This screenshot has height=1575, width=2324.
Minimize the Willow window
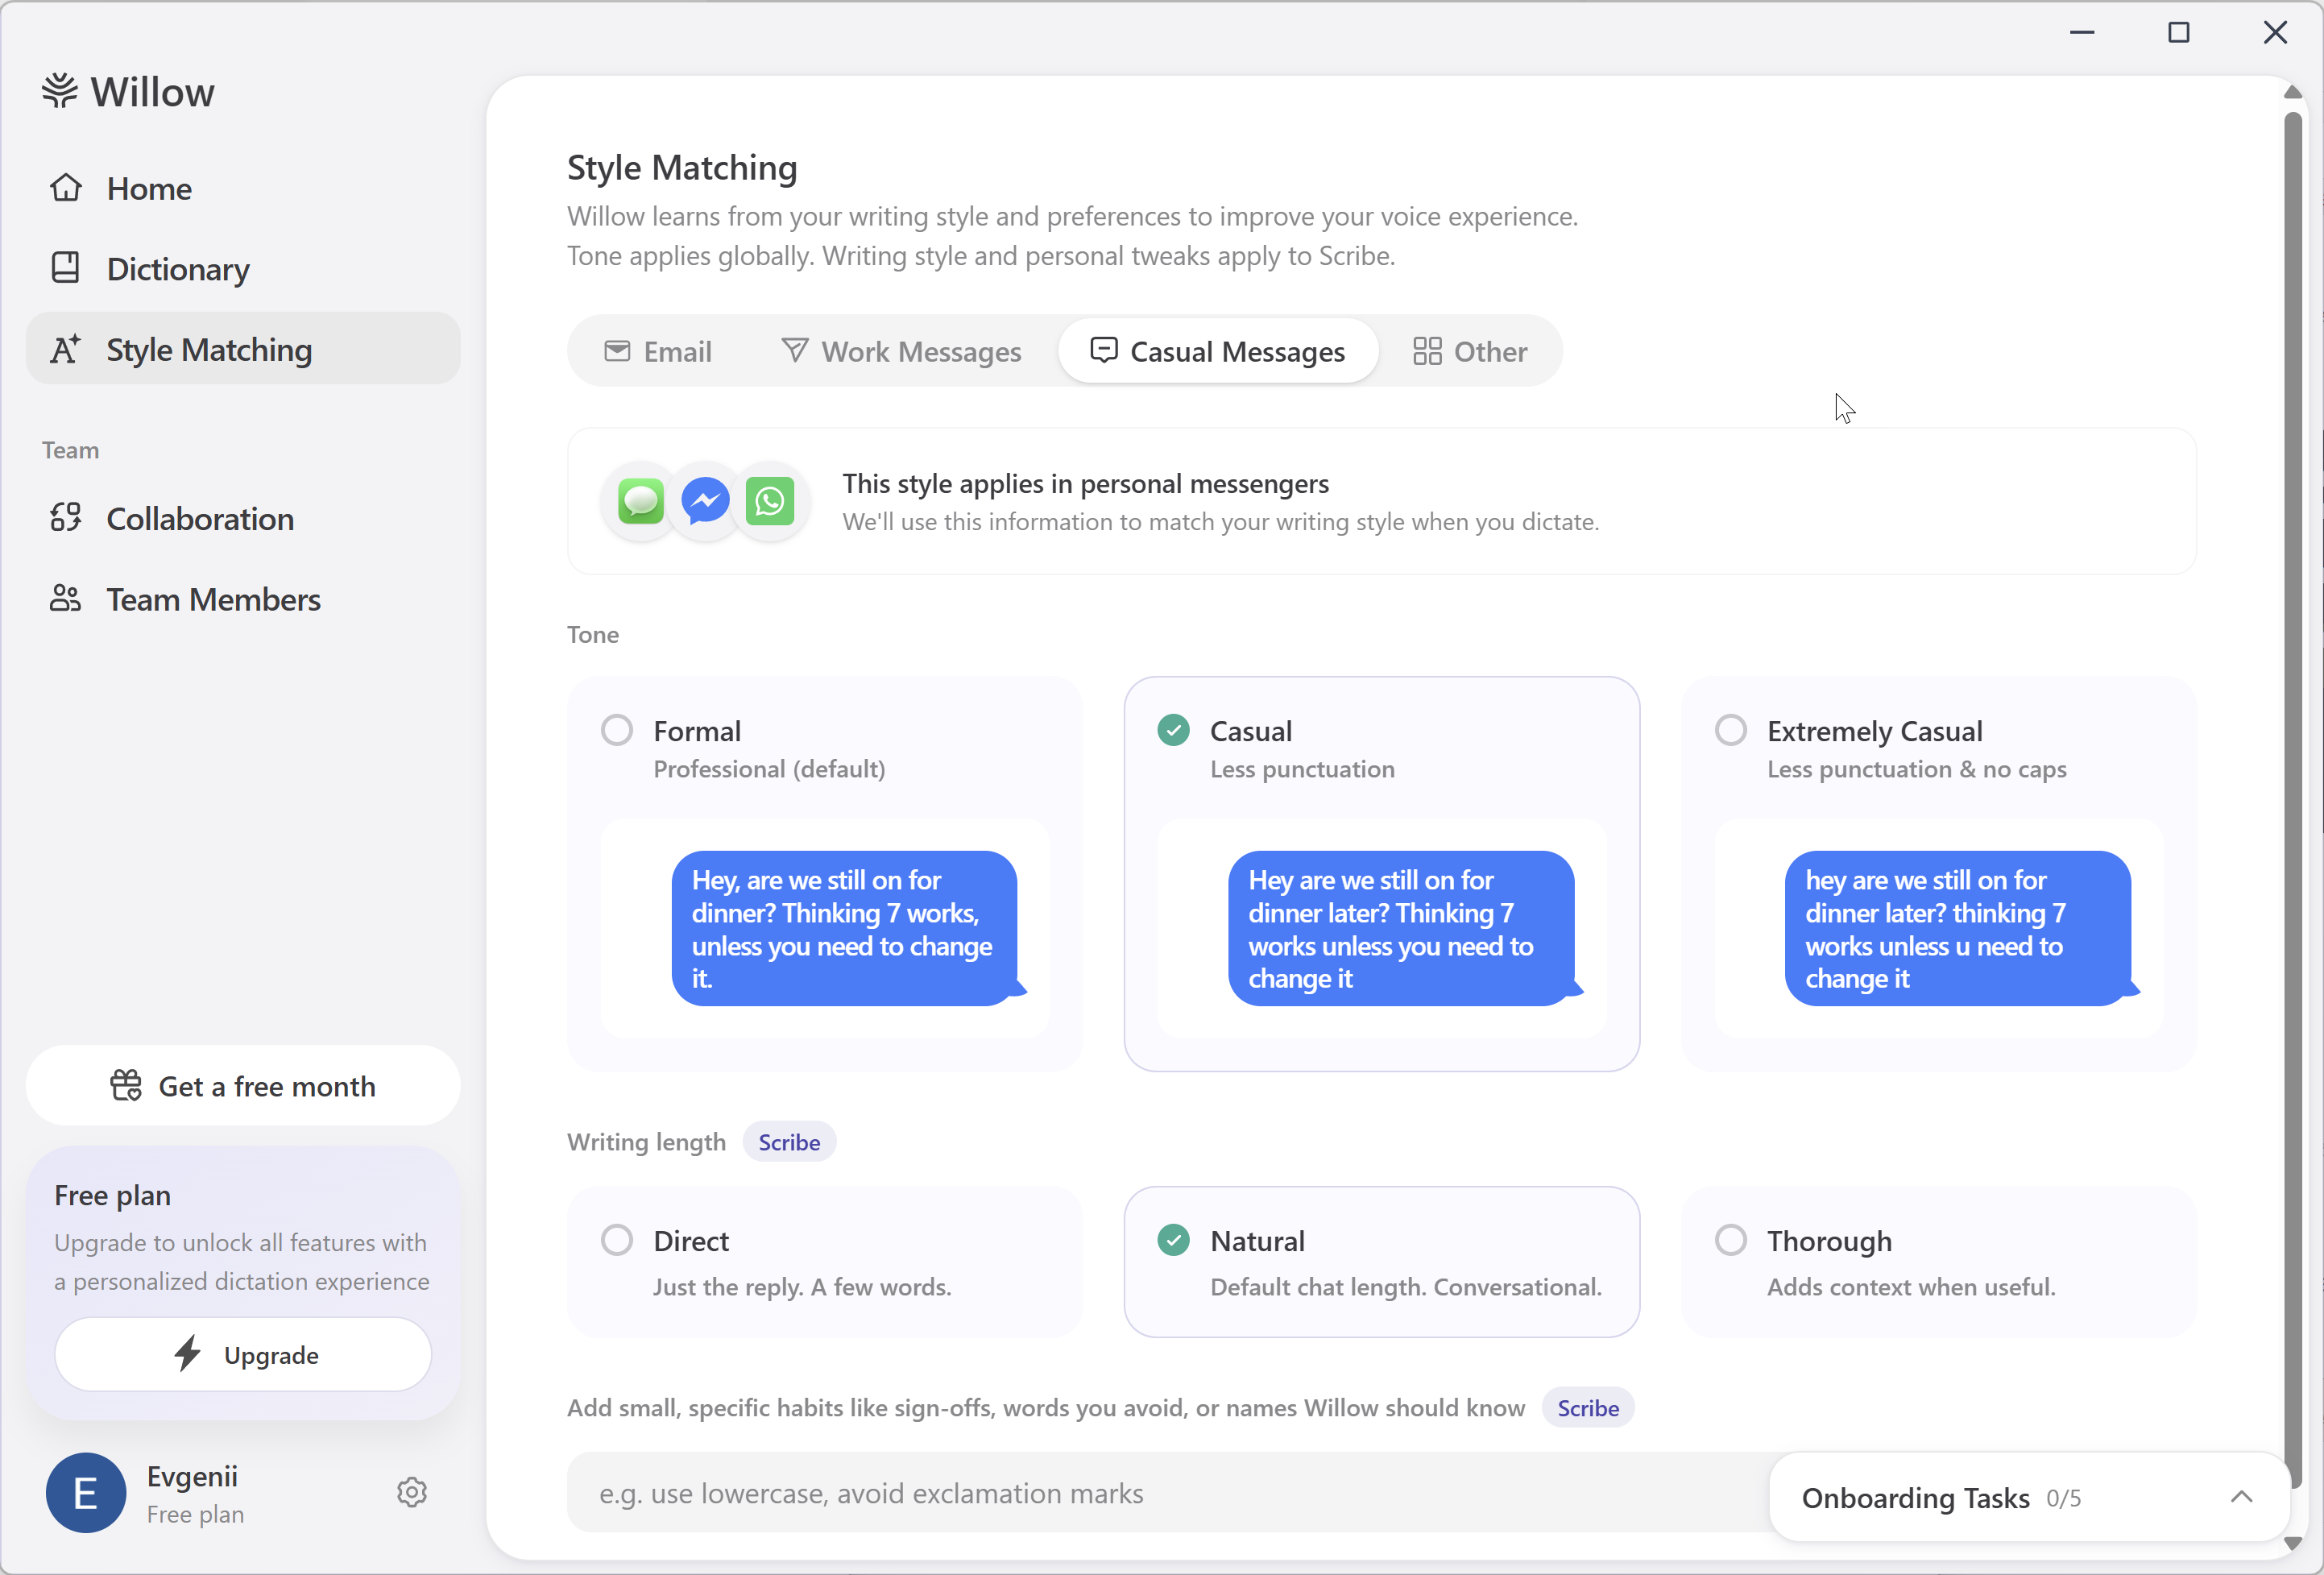[x=2082, y=32]
